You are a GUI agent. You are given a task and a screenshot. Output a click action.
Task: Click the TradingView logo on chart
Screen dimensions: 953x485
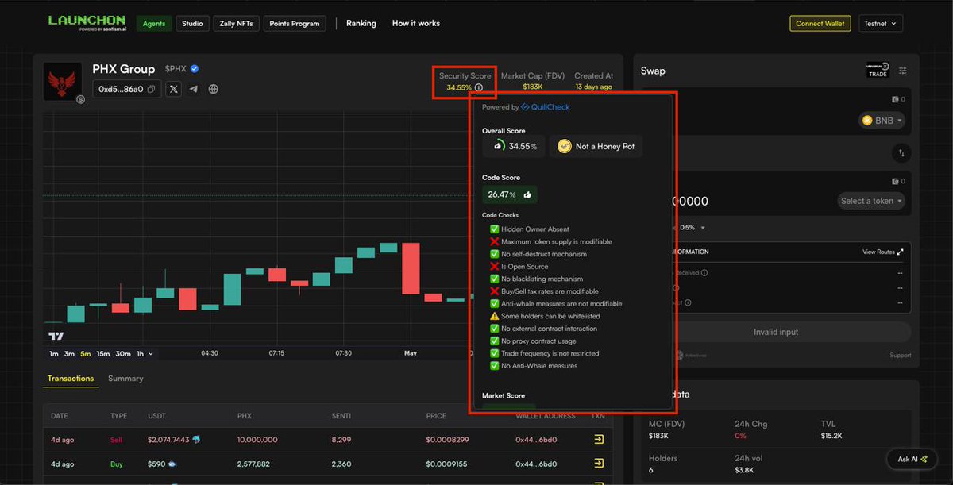point(56,336)
